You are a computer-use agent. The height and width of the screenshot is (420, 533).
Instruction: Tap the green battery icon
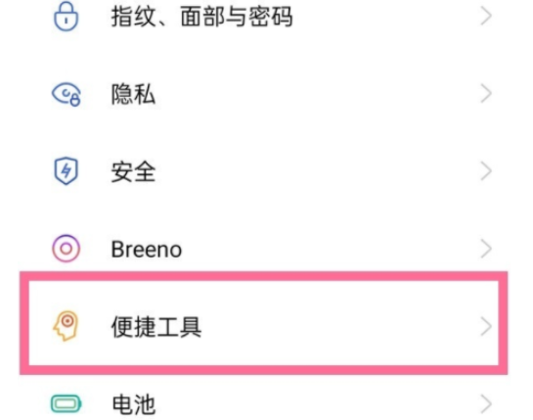coord(67,403)
